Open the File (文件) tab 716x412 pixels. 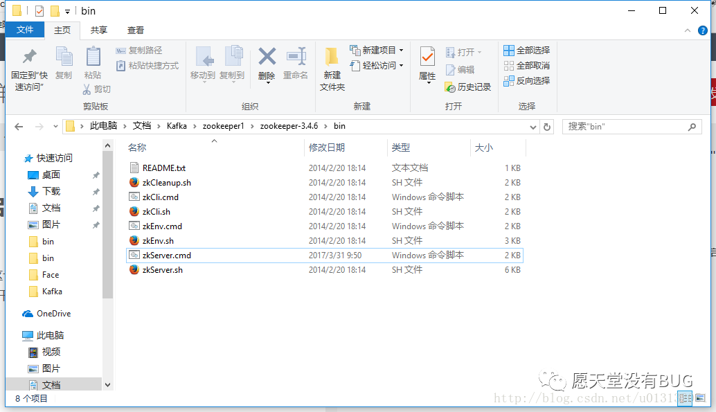(x=25, y=30)
